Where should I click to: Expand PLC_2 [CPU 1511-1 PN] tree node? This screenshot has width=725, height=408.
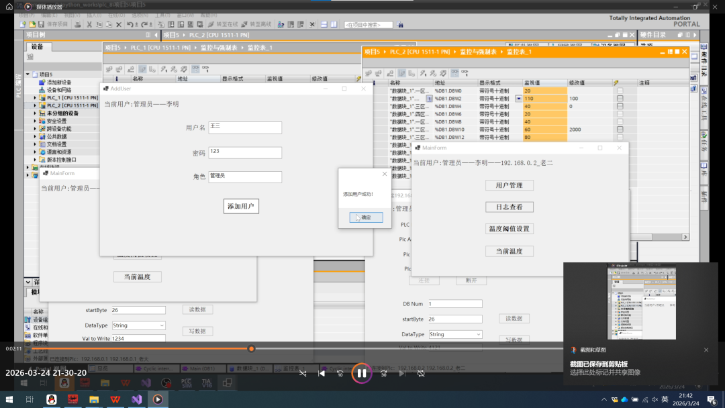[x=35, y=105]
